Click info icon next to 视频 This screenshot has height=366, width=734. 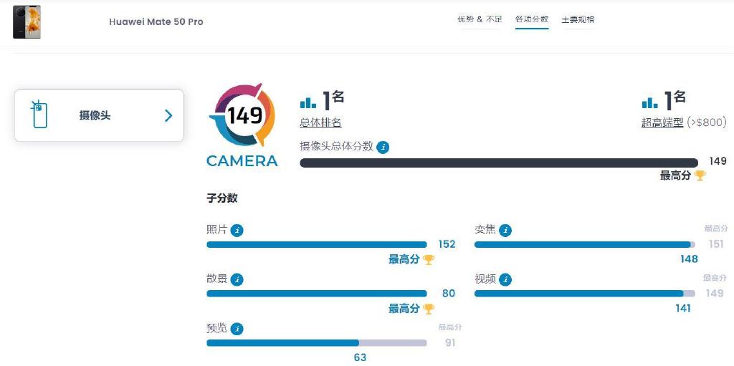click(x=505, y=280)
